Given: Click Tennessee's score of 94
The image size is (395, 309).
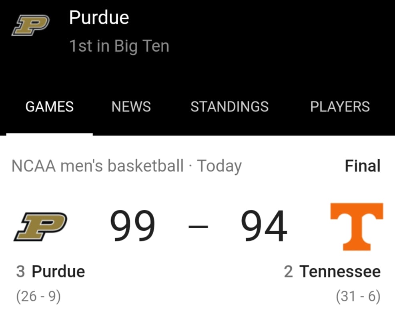Looking at the screenshot, I should [x=264, y=226].
